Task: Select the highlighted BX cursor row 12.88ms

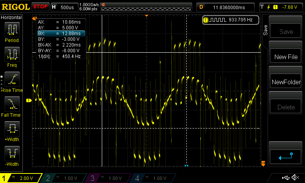Action: [61, 34]
